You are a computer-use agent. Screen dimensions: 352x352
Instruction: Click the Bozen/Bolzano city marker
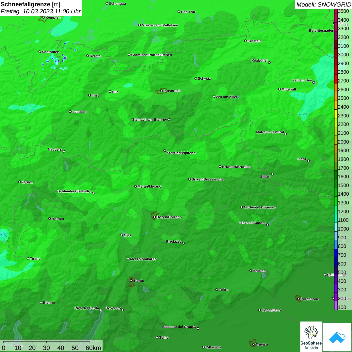[x=154, y=217]
